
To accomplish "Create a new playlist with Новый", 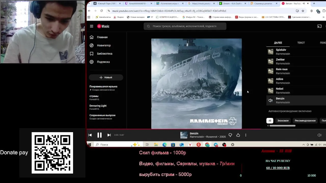I will tap(106, 77).
